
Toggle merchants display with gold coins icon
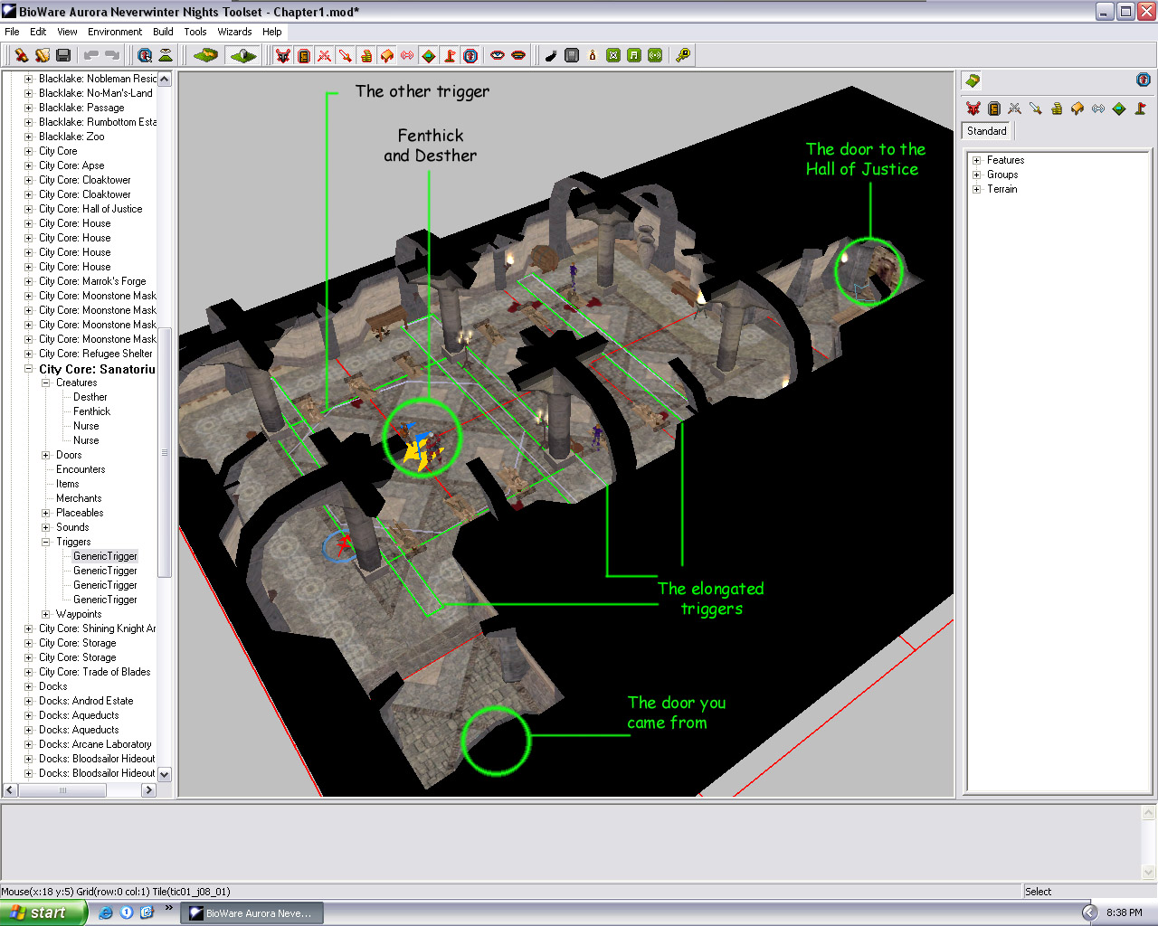(366, 55)
